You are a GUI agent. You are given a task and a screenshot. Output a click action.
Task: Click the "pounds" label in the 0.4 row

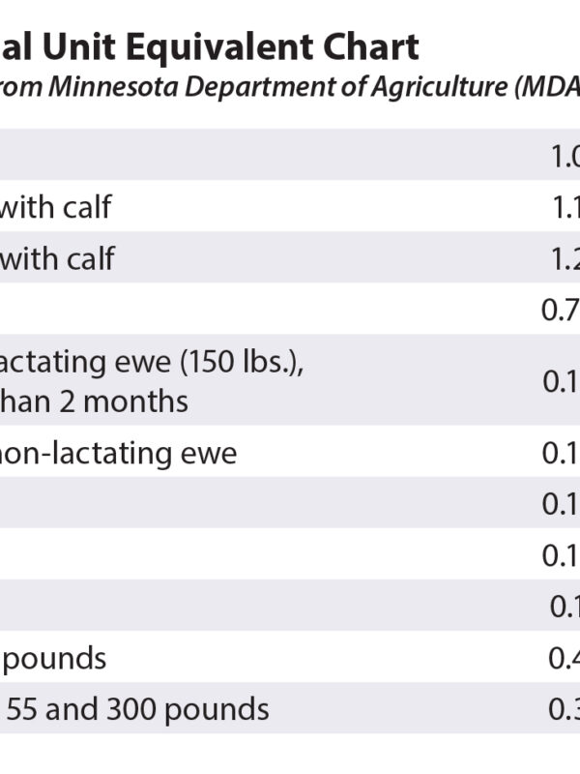pos(54,658)
